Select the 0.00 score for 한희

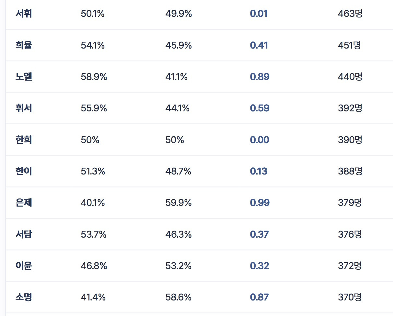[259, 140]
